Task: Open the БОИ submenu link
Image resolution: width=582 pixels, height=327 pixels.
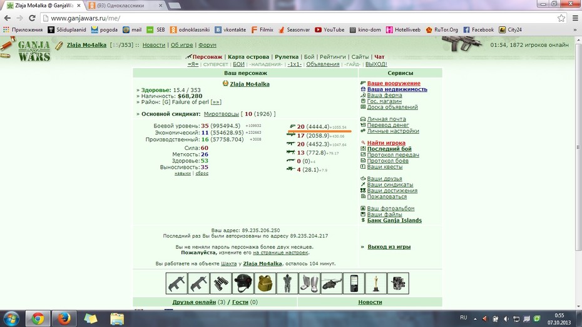Action: click(238, 64)
